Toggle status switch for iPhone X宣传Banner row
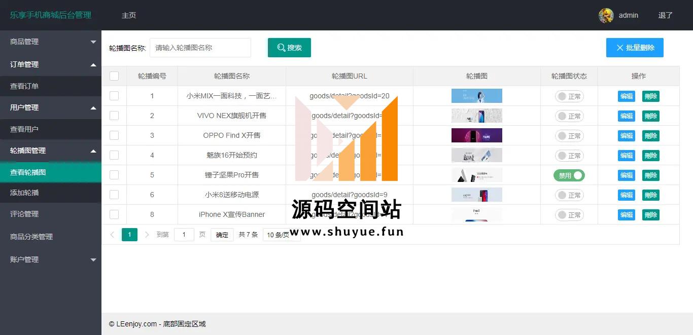Screen dimensions: 693x335 tap(569, 215)
